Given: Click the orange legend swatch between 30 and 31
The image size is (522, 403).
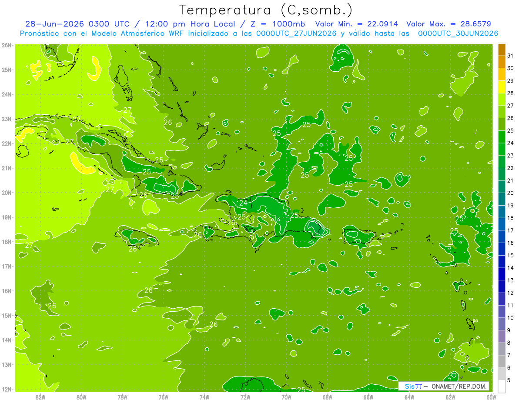Looking at the screenshot, I should click(x=502, y=62).
